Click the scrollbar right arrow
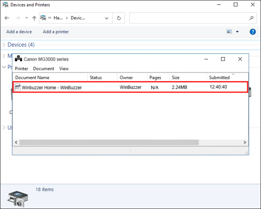The width and height of the screenshot is (261, 209). tap(245, 142)
